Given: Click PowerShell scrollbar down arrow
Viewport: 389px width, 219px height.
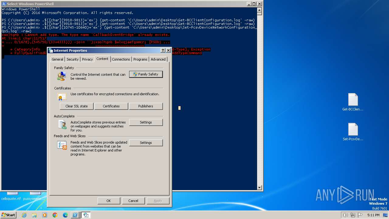Looking at the screenshot, I should tap(260, 188).
